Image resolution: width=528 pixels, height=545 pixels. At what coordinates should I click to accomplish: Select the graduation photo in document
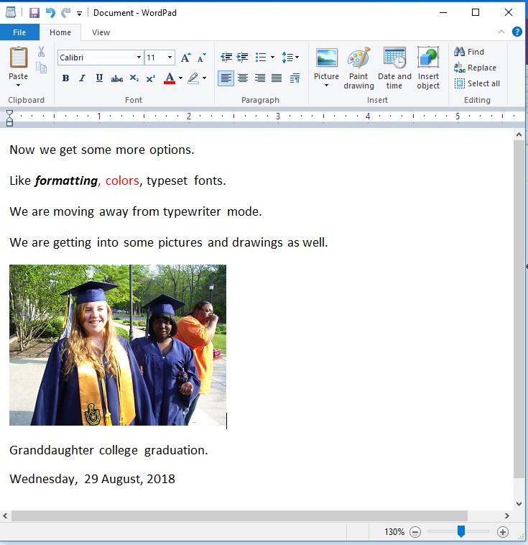point(117,345)
